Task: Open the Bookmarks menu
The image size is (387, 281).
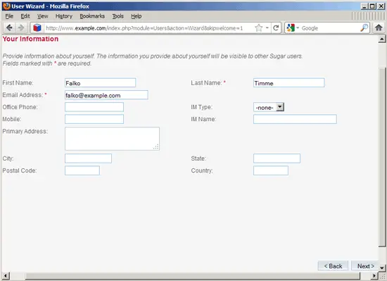Action: [92, 16]
